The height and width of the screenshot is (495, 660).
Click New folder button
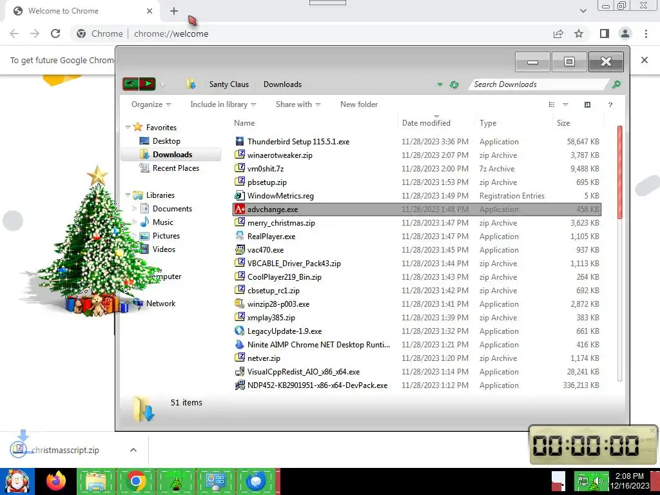click(x=358, y=104)
